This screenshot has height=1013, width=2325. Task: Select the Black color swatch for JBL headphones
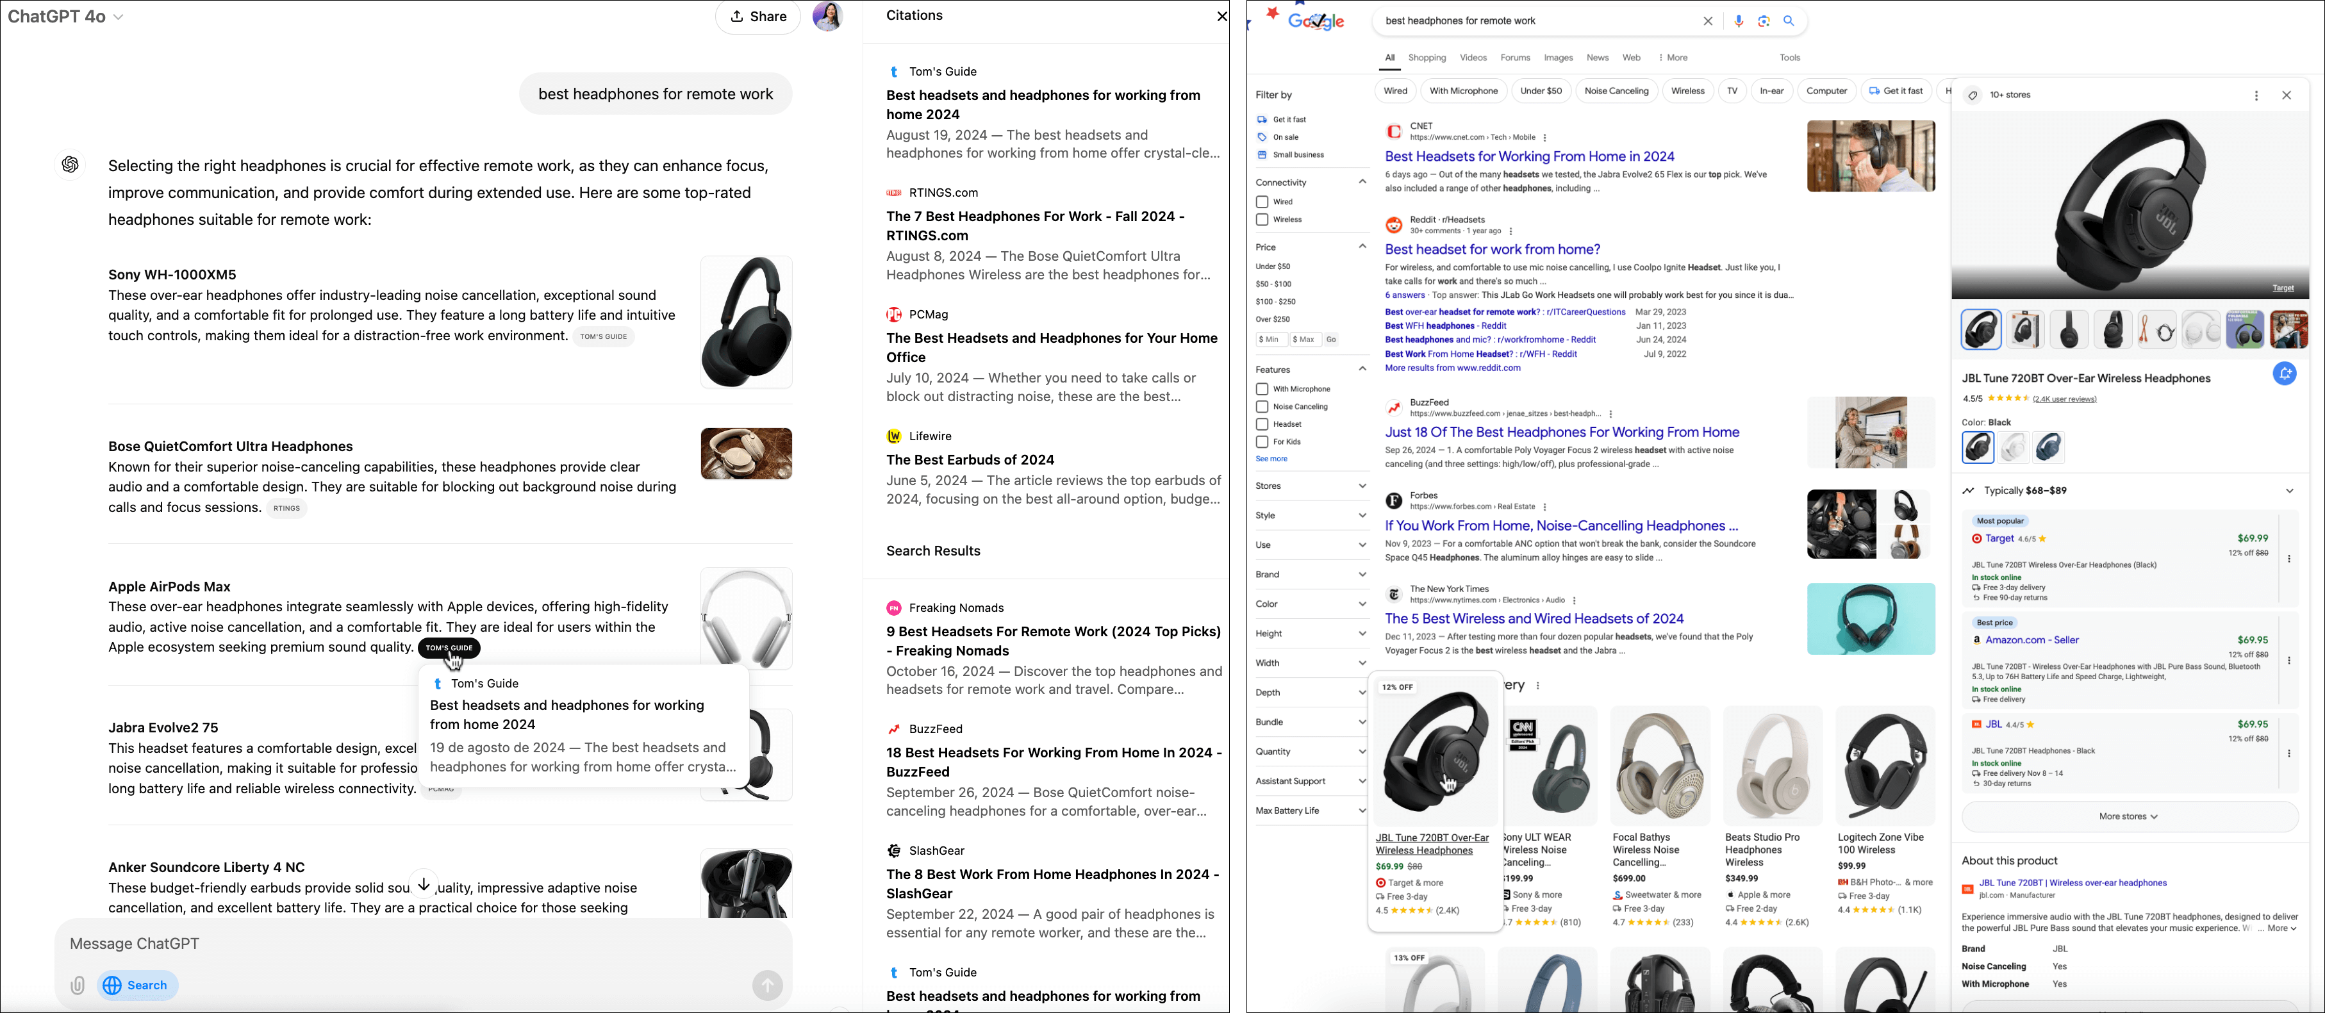(x=1978, y=447)
